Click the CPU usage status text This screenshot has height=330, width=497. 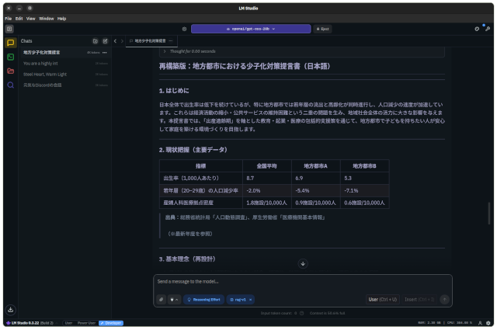459,323
